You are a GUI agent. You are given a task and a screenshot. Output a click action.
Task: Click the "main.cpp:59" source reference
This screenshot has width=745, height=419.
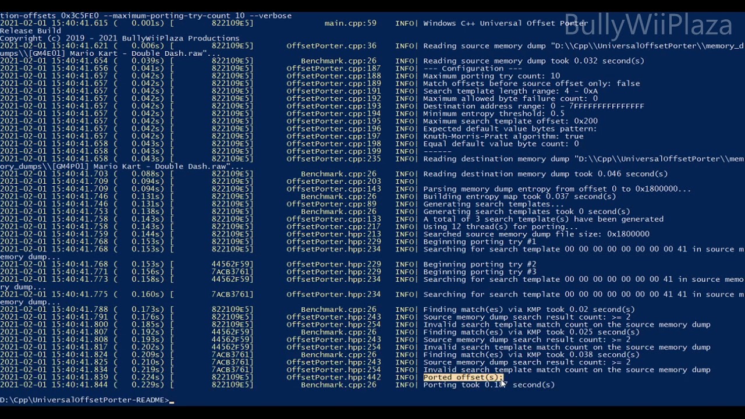point(350,23)
